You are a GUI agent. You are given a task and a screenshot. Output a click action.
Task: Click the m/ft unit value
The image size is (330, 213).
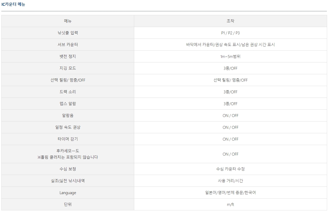230,205
